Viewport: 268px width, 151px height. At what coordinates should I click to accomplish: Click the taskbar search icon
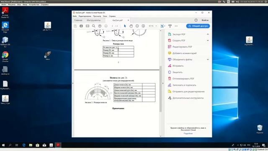[10, 145]
